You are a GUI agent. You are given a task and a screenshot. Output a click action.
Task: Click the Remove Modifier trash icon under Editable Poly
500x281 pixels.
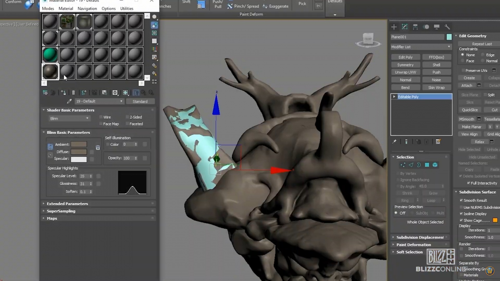tap(426, 141)
